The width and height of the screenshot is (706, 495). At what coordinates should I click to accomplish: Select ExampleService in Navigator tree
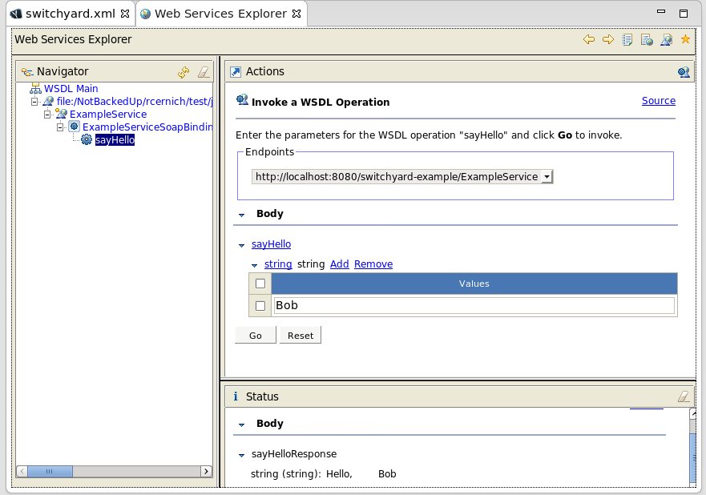(x=108, y=114)
